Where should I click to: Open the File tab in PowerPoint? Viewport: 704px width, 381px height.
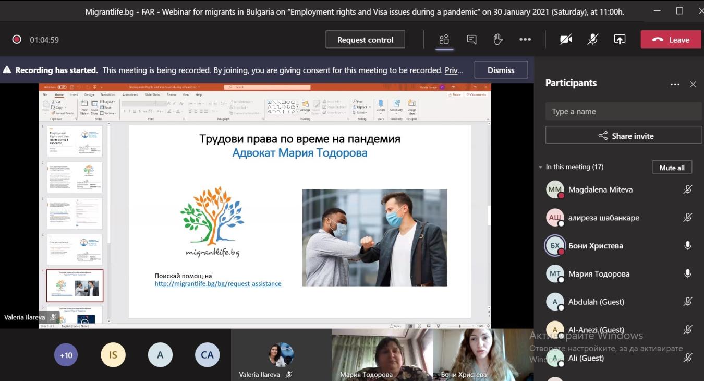45,95
